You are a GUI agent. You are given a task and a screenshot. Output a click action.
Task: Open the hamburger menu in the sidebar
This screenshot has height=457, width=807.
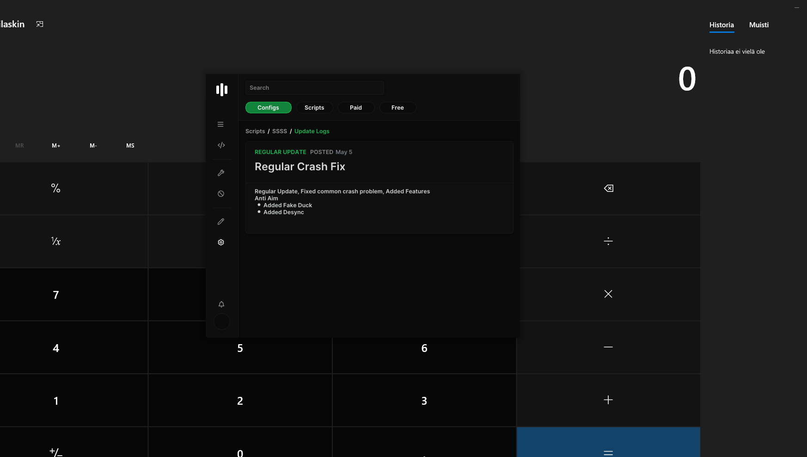tap(220, 124)
